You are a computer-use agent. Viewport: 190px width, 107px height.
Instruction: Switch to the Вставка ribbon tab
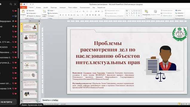pyautogui.click(x=39, y=7)
